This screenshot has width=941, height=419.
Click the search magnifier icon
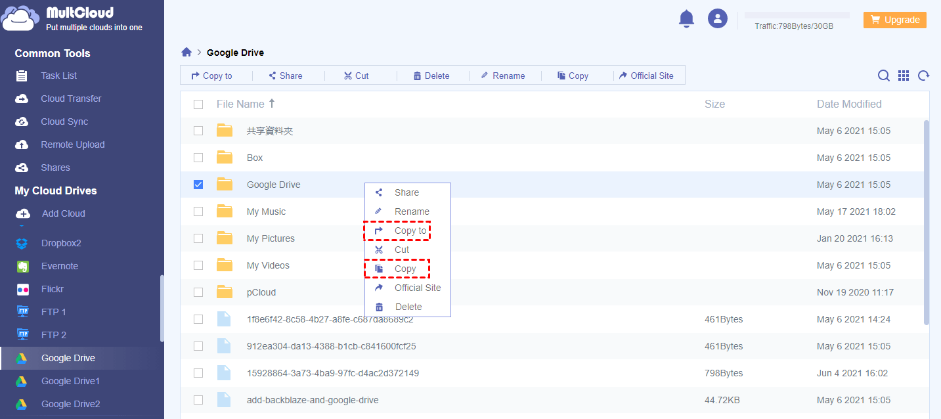(x=884, y=76)
